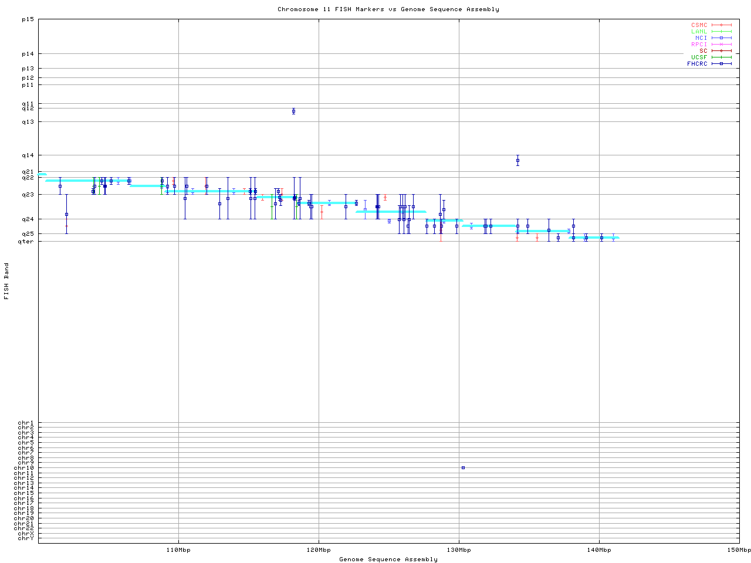Click the UCSF legend label

(699, 57)
